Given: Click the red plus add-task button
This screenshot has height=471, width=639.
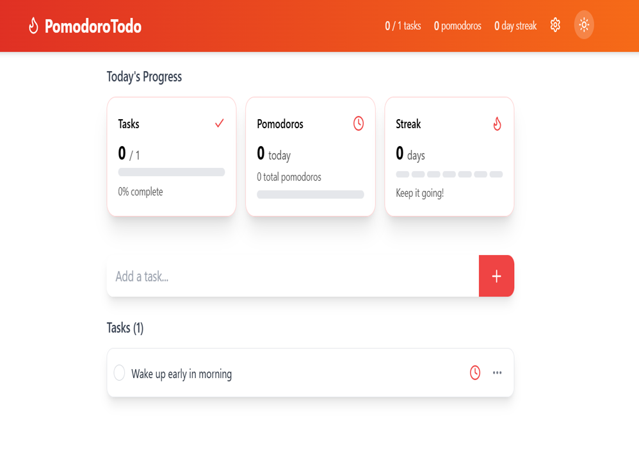Looking at the screenshot, I should 496,276.
